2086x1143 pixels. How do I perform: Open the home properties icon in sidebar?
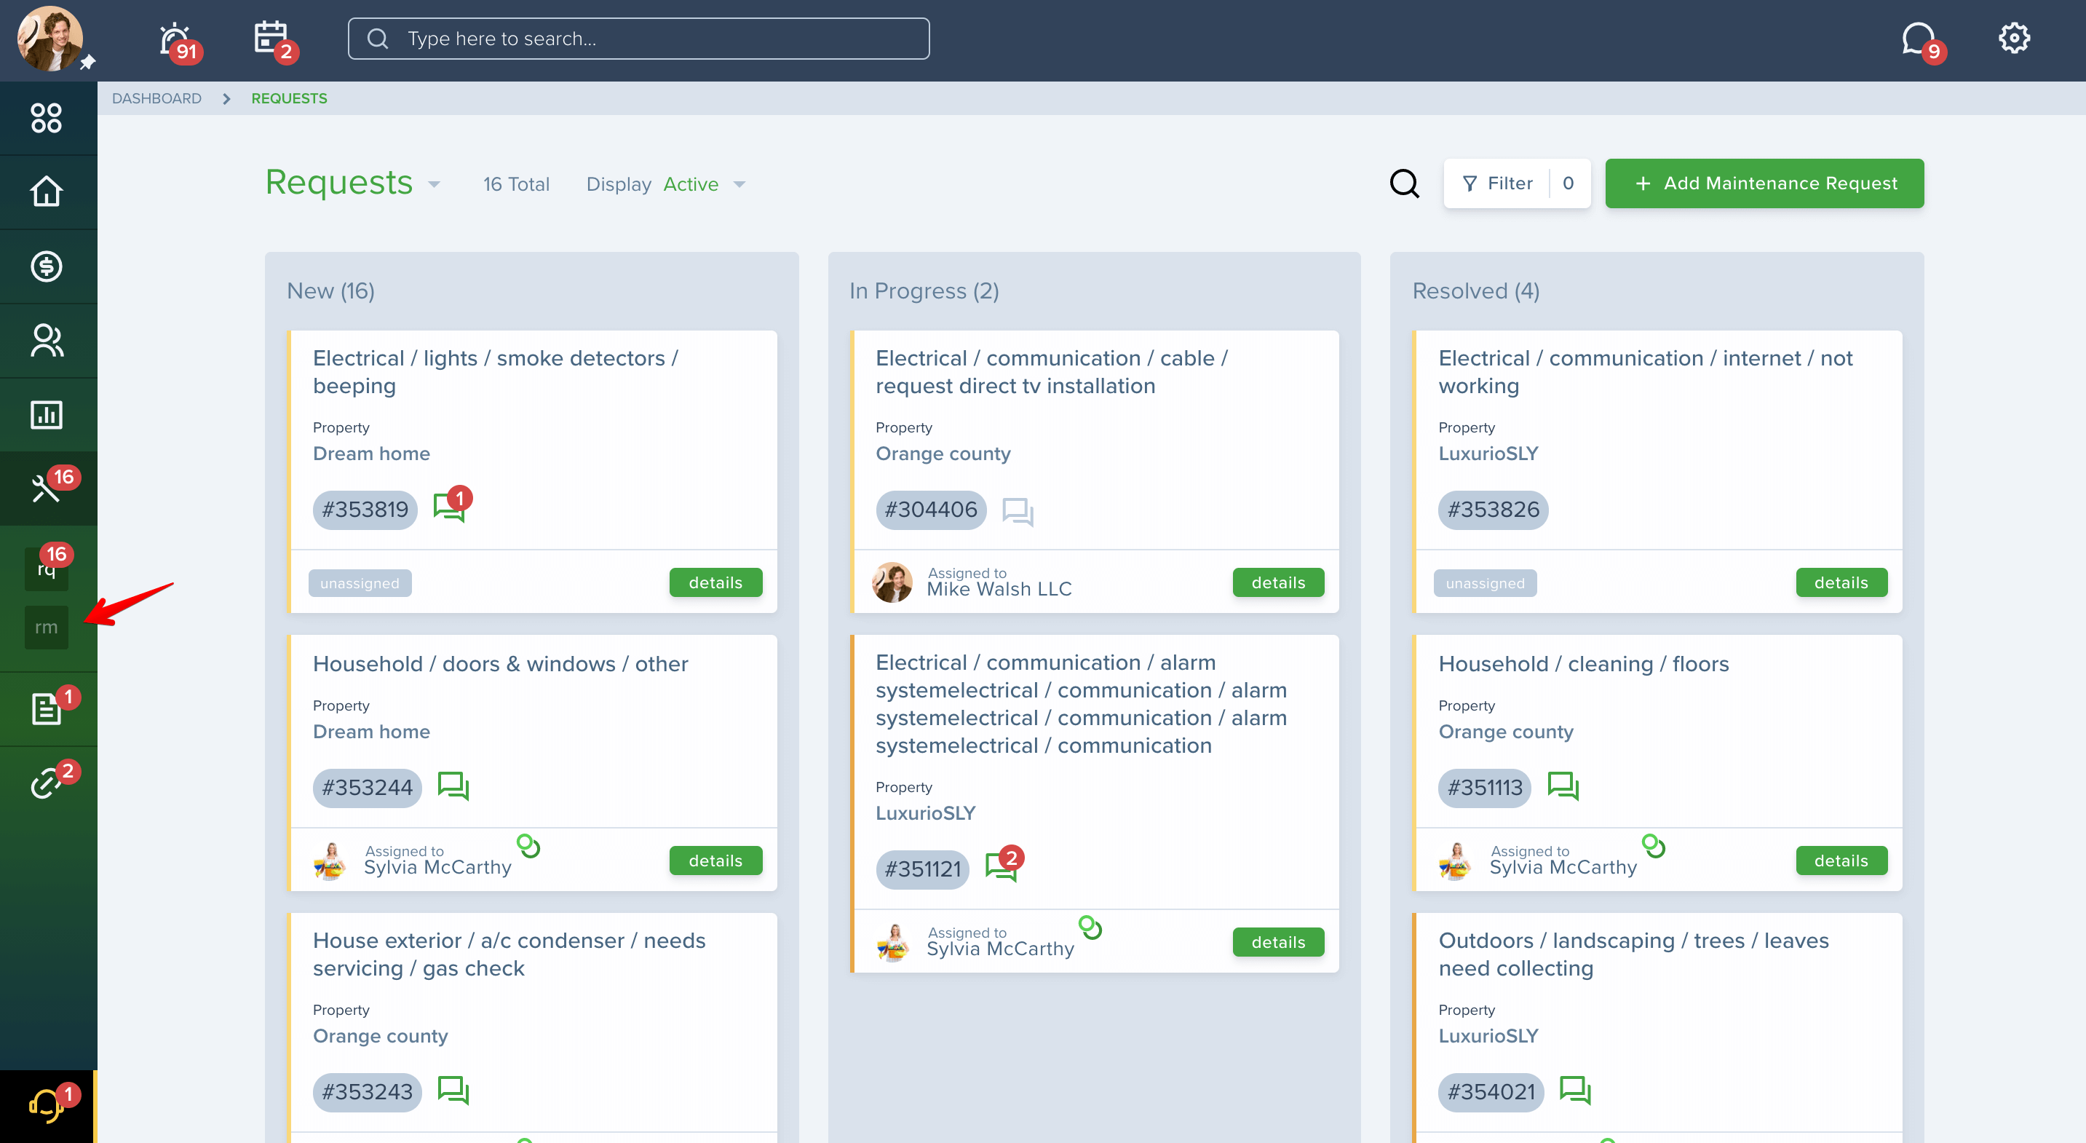pos(46,191)
